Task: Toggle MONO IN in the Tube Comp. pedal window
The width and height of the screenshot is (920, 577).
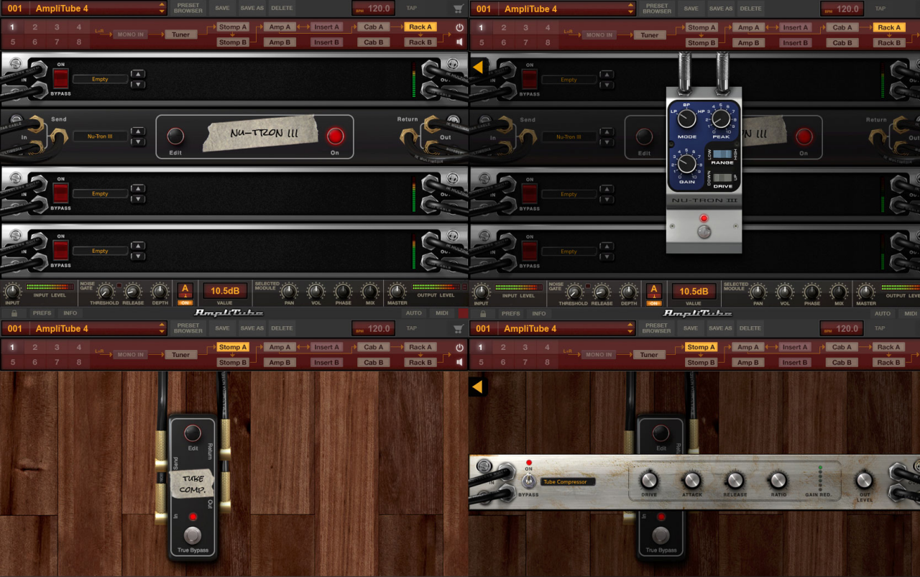Action: point(131,354)
